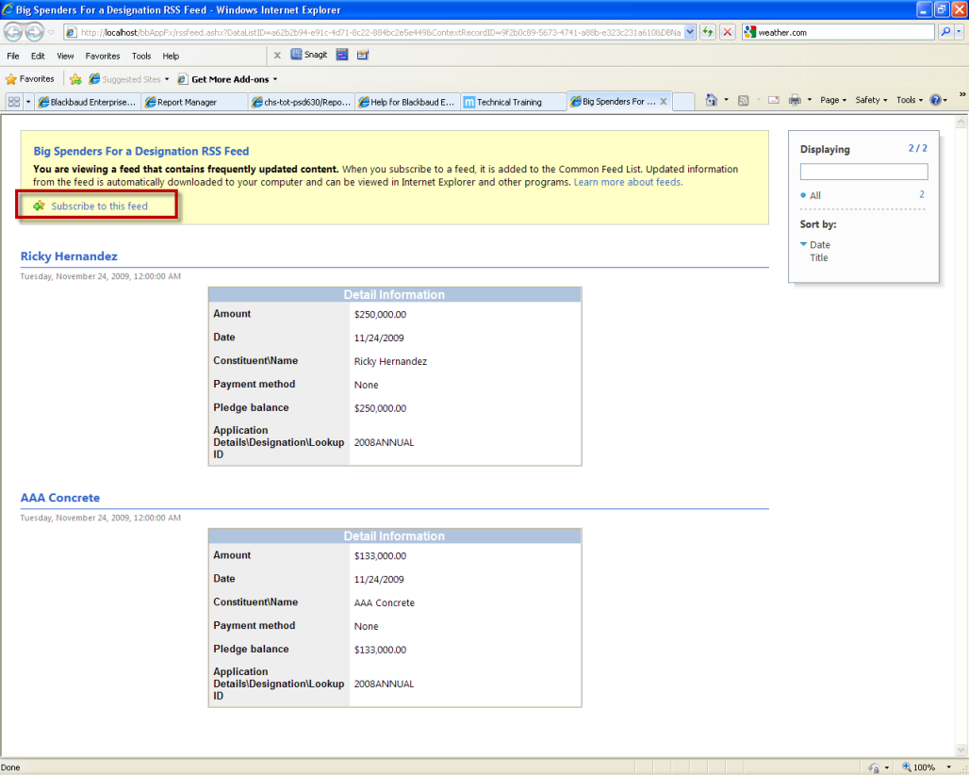
Task: Open the Page dropdown menu
Action: click(833, 100)
